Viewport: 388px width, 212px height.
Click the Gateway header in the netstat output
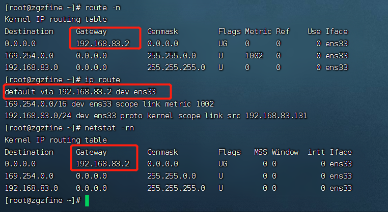tap(92, 152)
